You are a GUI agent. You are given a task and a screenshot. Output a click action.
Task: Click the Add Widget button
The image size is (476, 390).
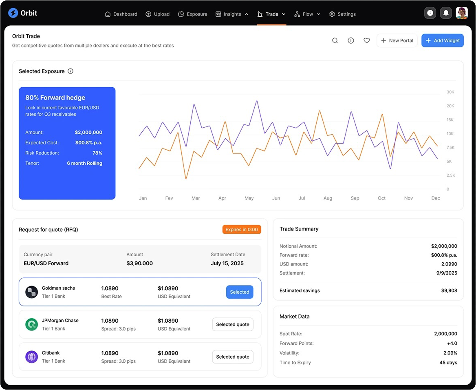442,41
